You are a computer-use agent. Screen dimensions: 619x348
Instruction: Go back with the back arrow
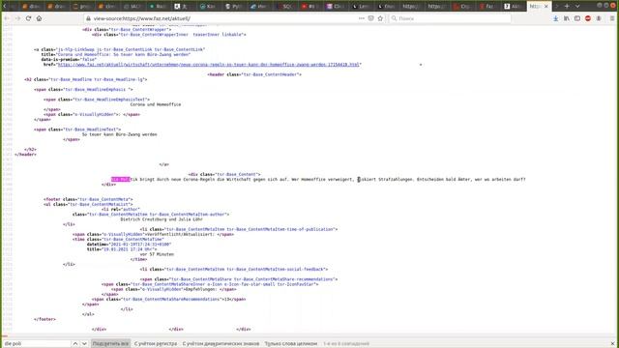coord(7,18)
